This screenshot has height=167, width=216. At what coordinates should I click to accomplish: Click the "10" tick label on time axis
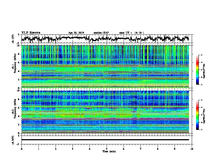pyautogui.click(x=192, y=149)
